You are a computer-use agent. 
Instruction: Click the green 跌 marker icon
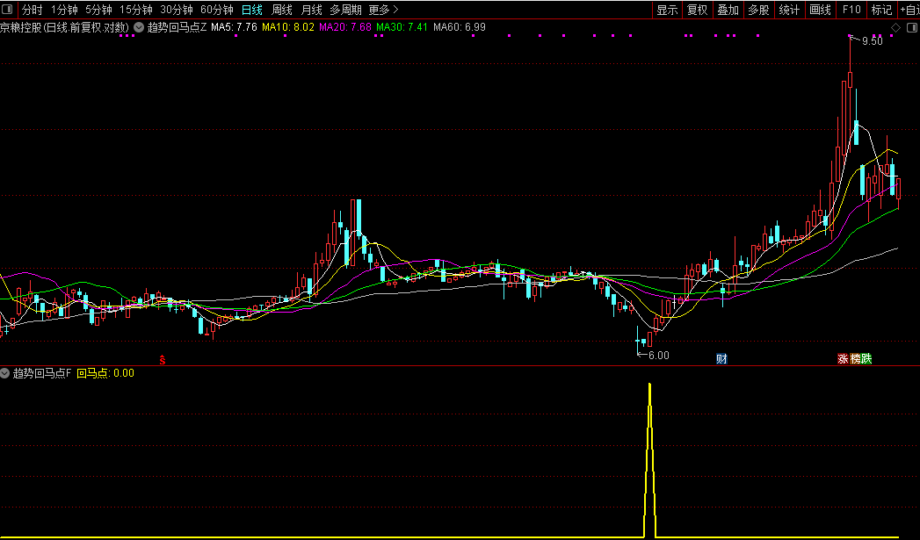tap(866, 358)
